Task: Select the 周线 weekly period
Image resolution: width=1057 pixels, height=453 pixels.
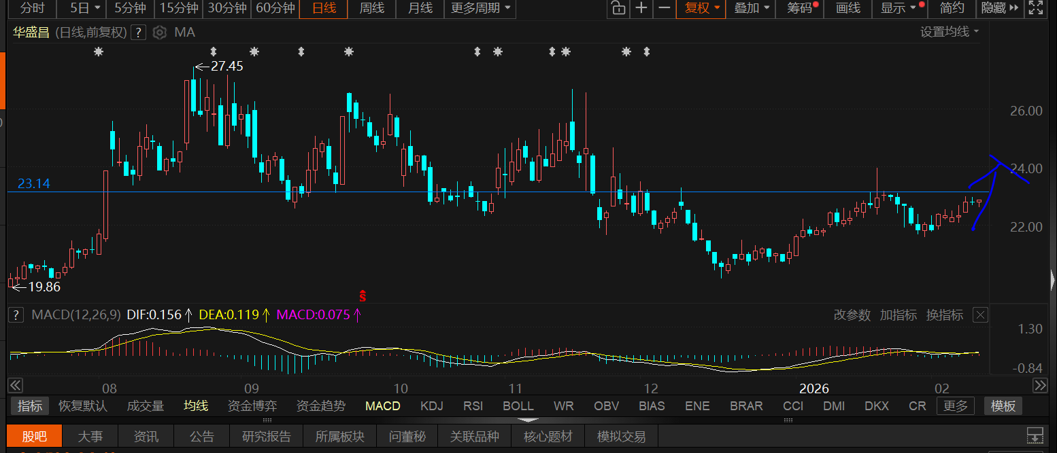Action: point(371,8)
